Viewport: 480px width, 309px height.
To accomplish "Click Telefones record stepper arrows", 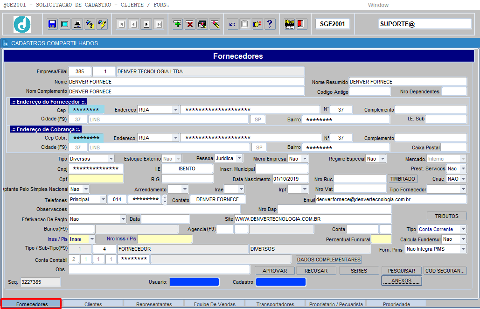I will pos(165,200).
